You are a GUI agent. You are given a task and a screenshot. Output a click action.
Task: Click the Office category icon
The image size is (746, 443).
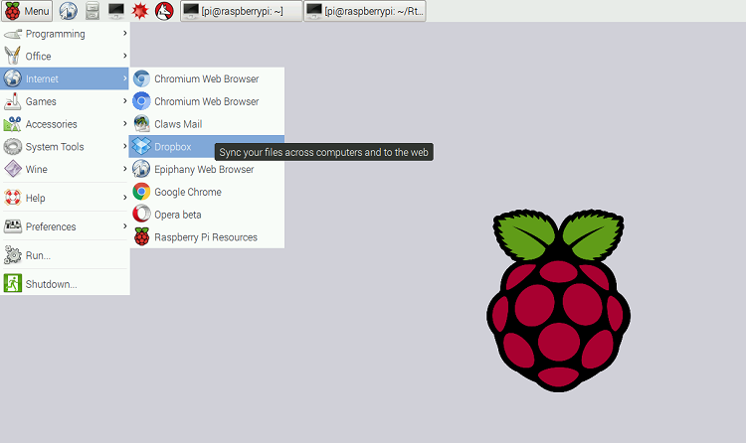[x=12, y=56]
